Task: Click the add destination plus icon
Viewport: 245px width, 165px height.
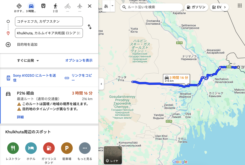Action: tap(8, 45)
